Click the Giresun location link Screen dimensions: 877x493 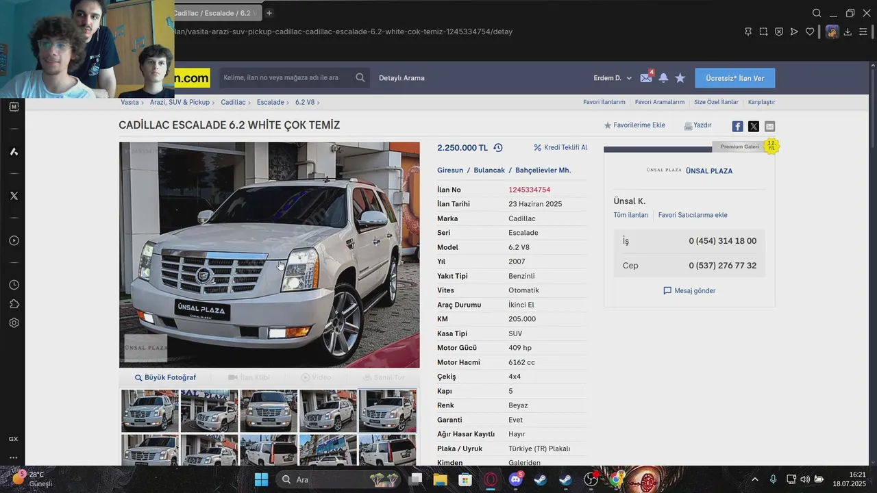[450, 170]
